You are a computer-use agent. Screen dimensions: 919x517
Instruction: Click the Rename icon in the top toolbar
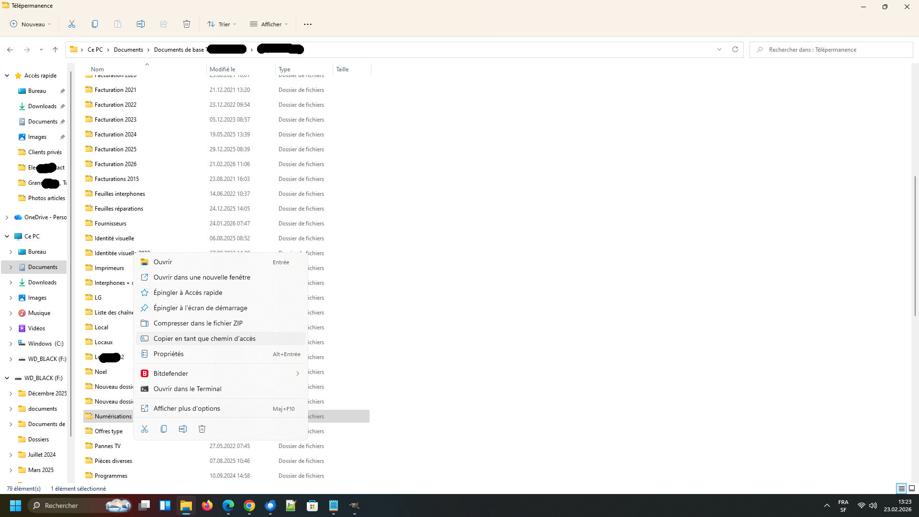[x=141, y=24]
